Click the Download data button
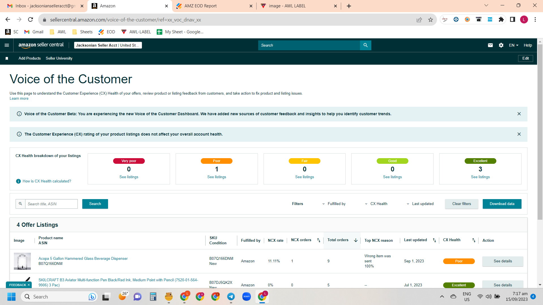Viewport: 543px width, 305px height. [502, 204]
